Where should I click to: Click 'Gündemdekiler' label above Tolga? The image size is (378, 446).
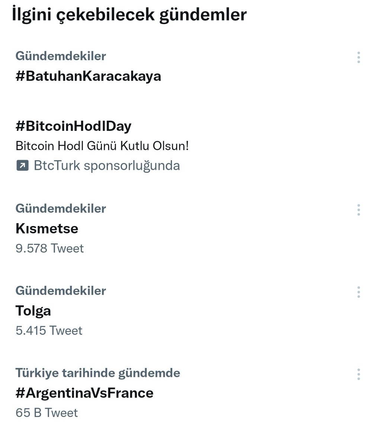point(61,290)
